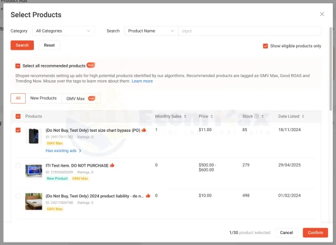Click the New Product tag on ITI Test item
The image size is (336, 245).
pyautogui.click(x=57, y=178)
